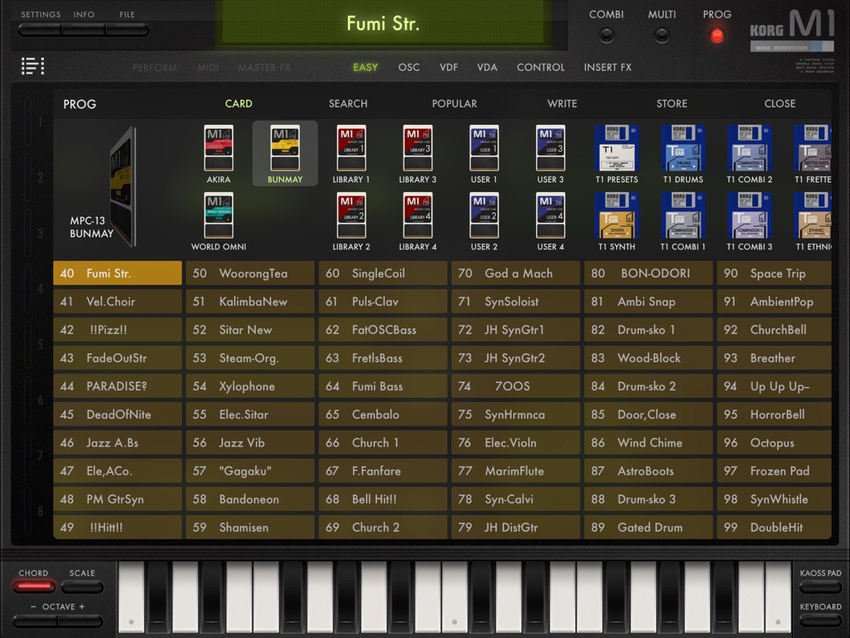
Task: Load the T1 COMBI 3 floppy disk
Action: [x=750, y=221]
